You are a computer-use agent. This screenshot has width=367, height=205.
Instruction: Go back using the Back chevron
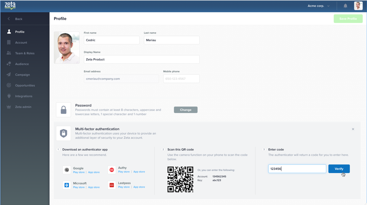coord(9,19)
